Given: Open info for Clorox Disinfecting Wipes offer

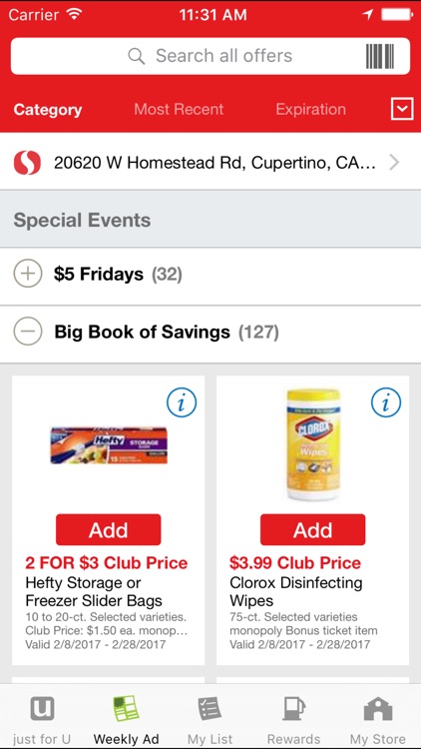Looking at the screenshot, I should 386,403.
